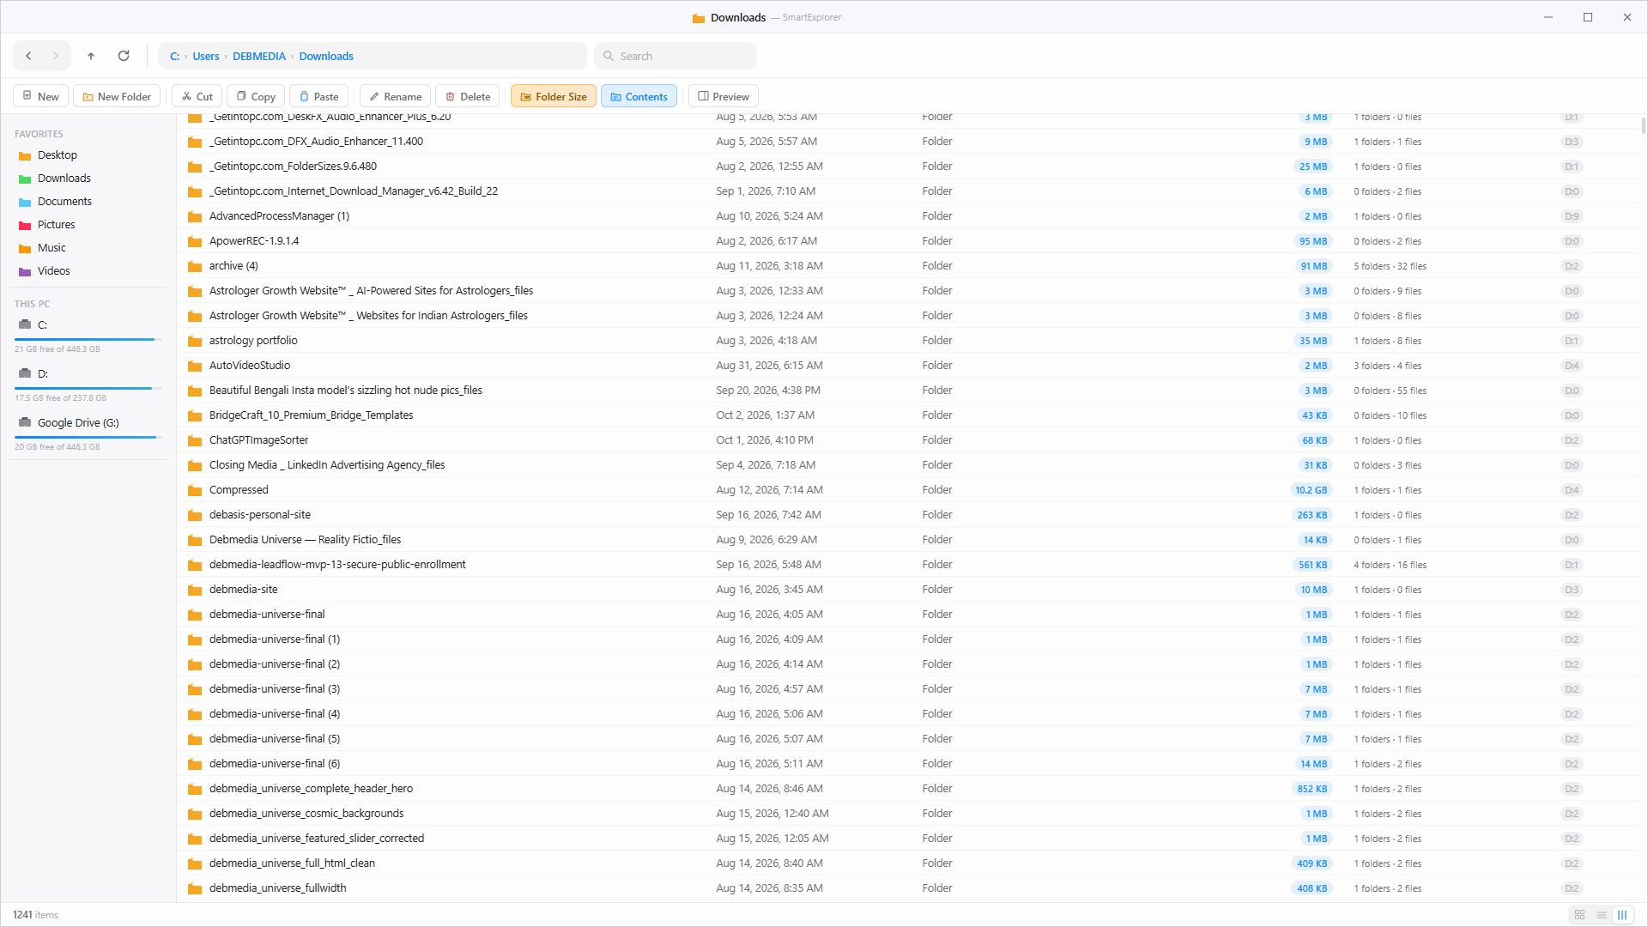Click the Copy button
This screenshot has height=927, width=1648.
(256, 96)
